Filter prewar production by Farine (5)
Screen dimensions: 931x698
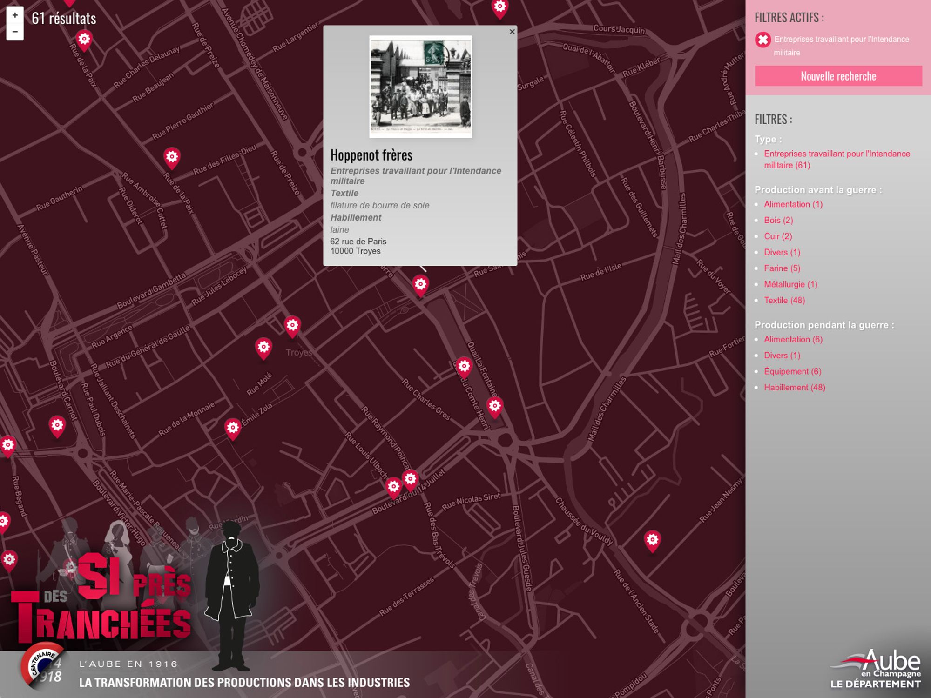pyautogui.click(x=782, y=268)
